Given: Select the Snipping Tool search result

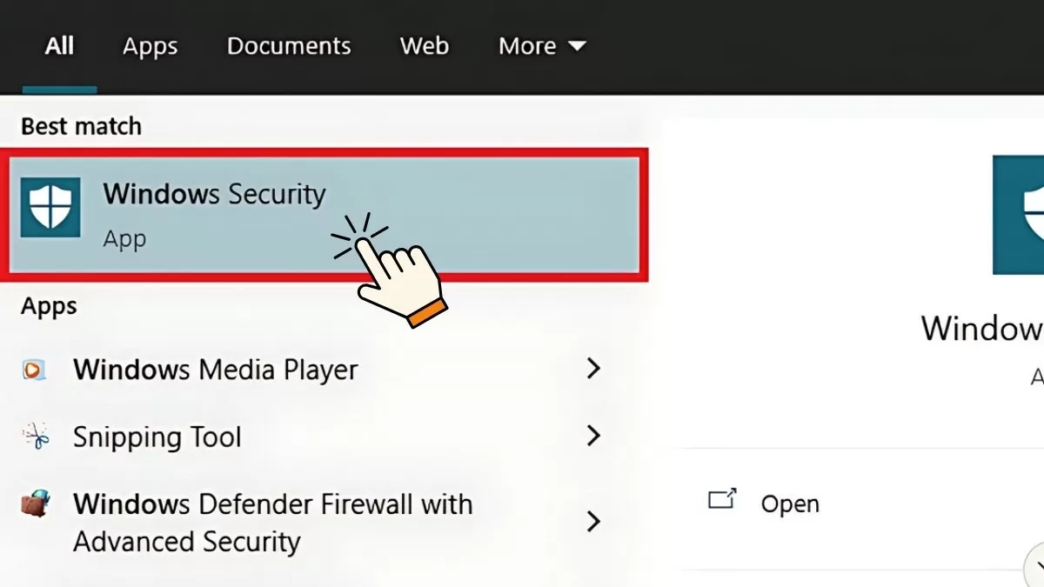Looking at the screenshot, I should tap(157, 437).
